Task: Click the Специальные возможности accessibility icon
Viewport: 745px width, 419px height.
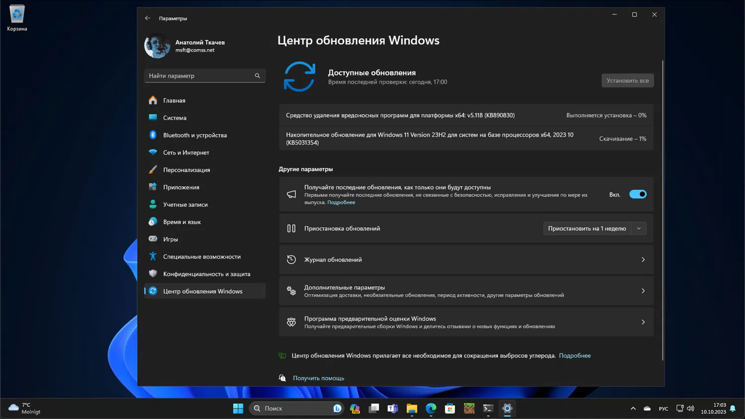Action: point(153,256)
